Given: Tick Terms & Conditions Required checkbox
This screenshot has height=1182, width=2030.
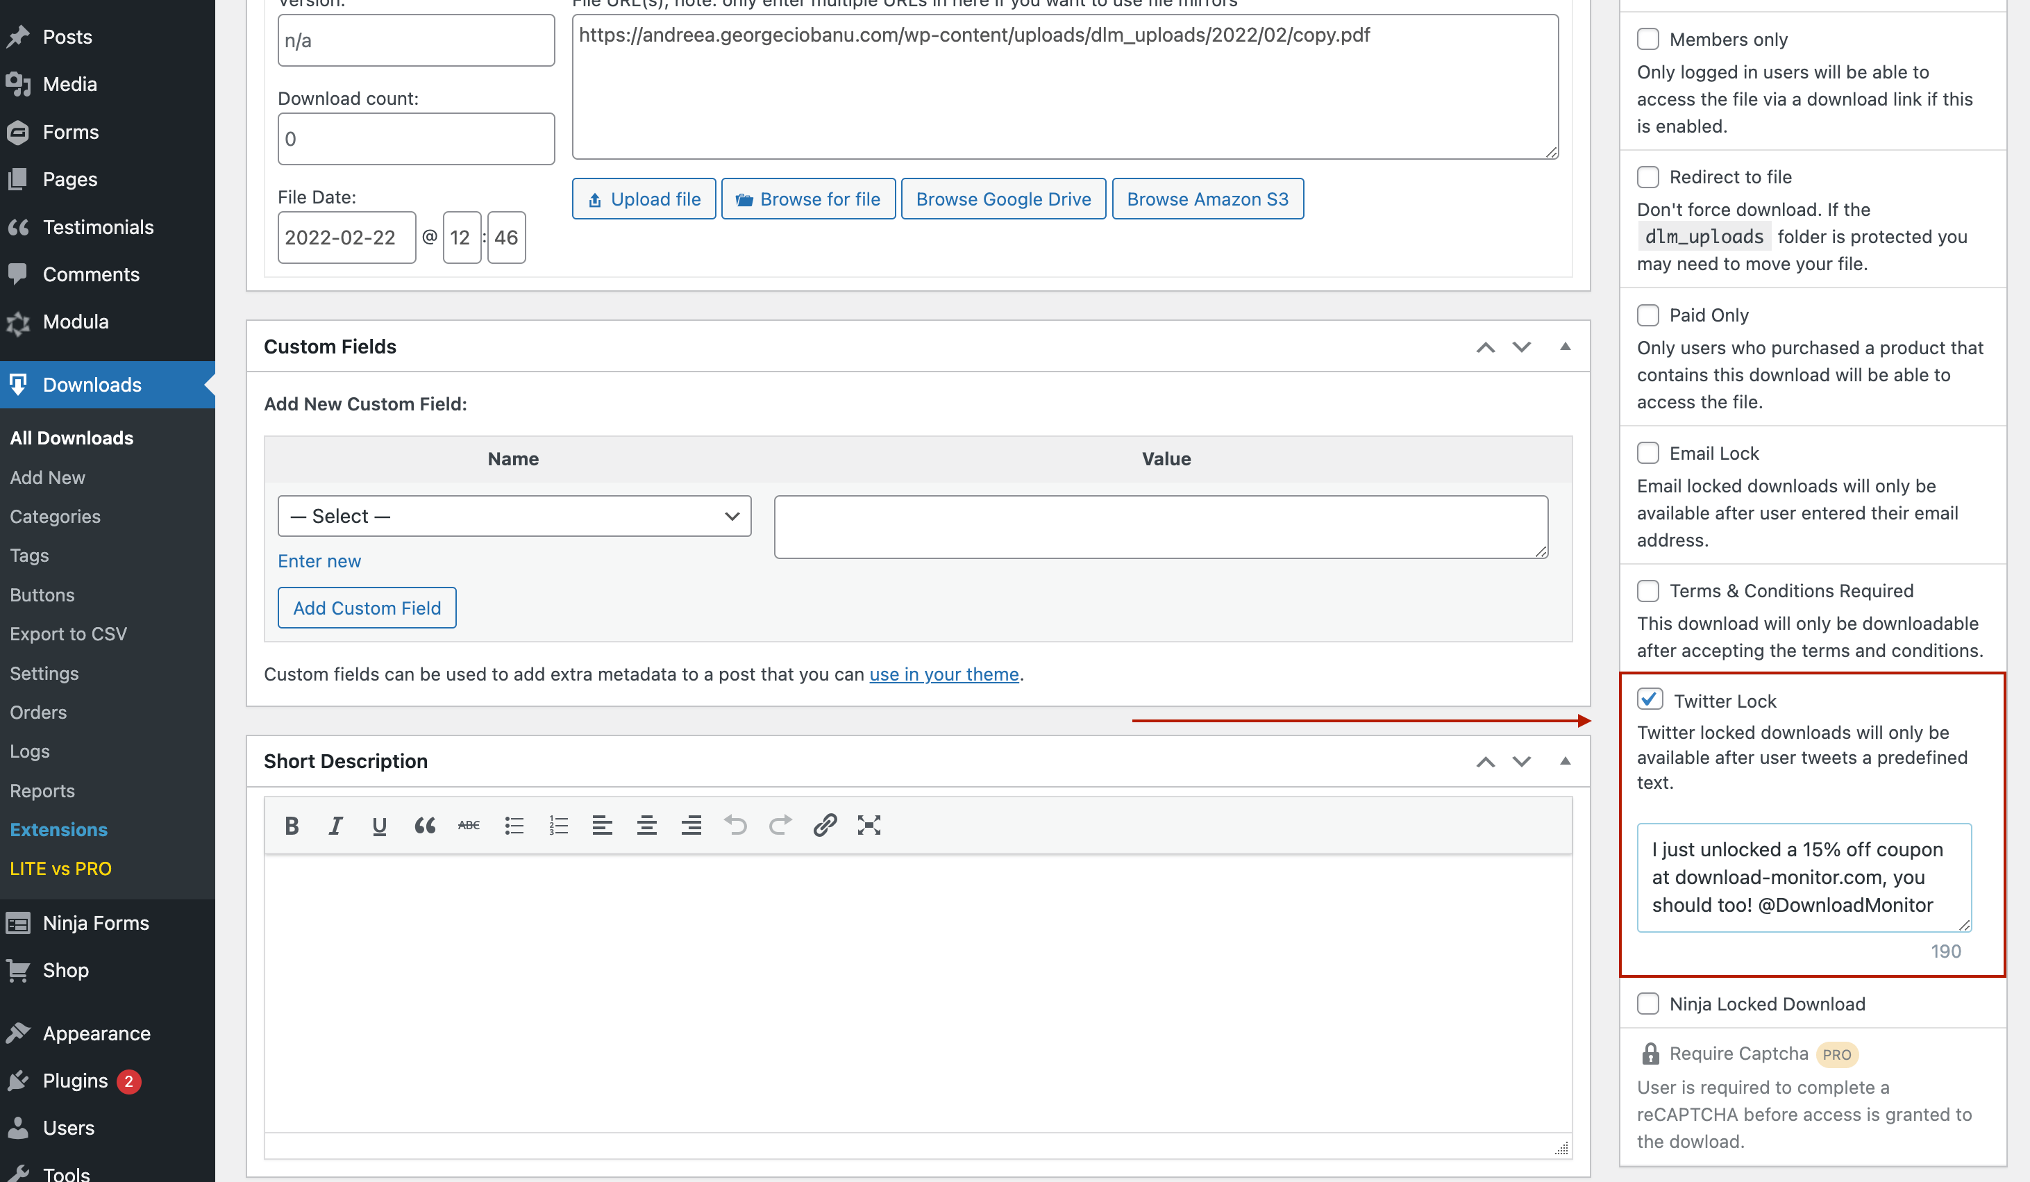Looking at the screenshot, I should [x=1648, y=590].
